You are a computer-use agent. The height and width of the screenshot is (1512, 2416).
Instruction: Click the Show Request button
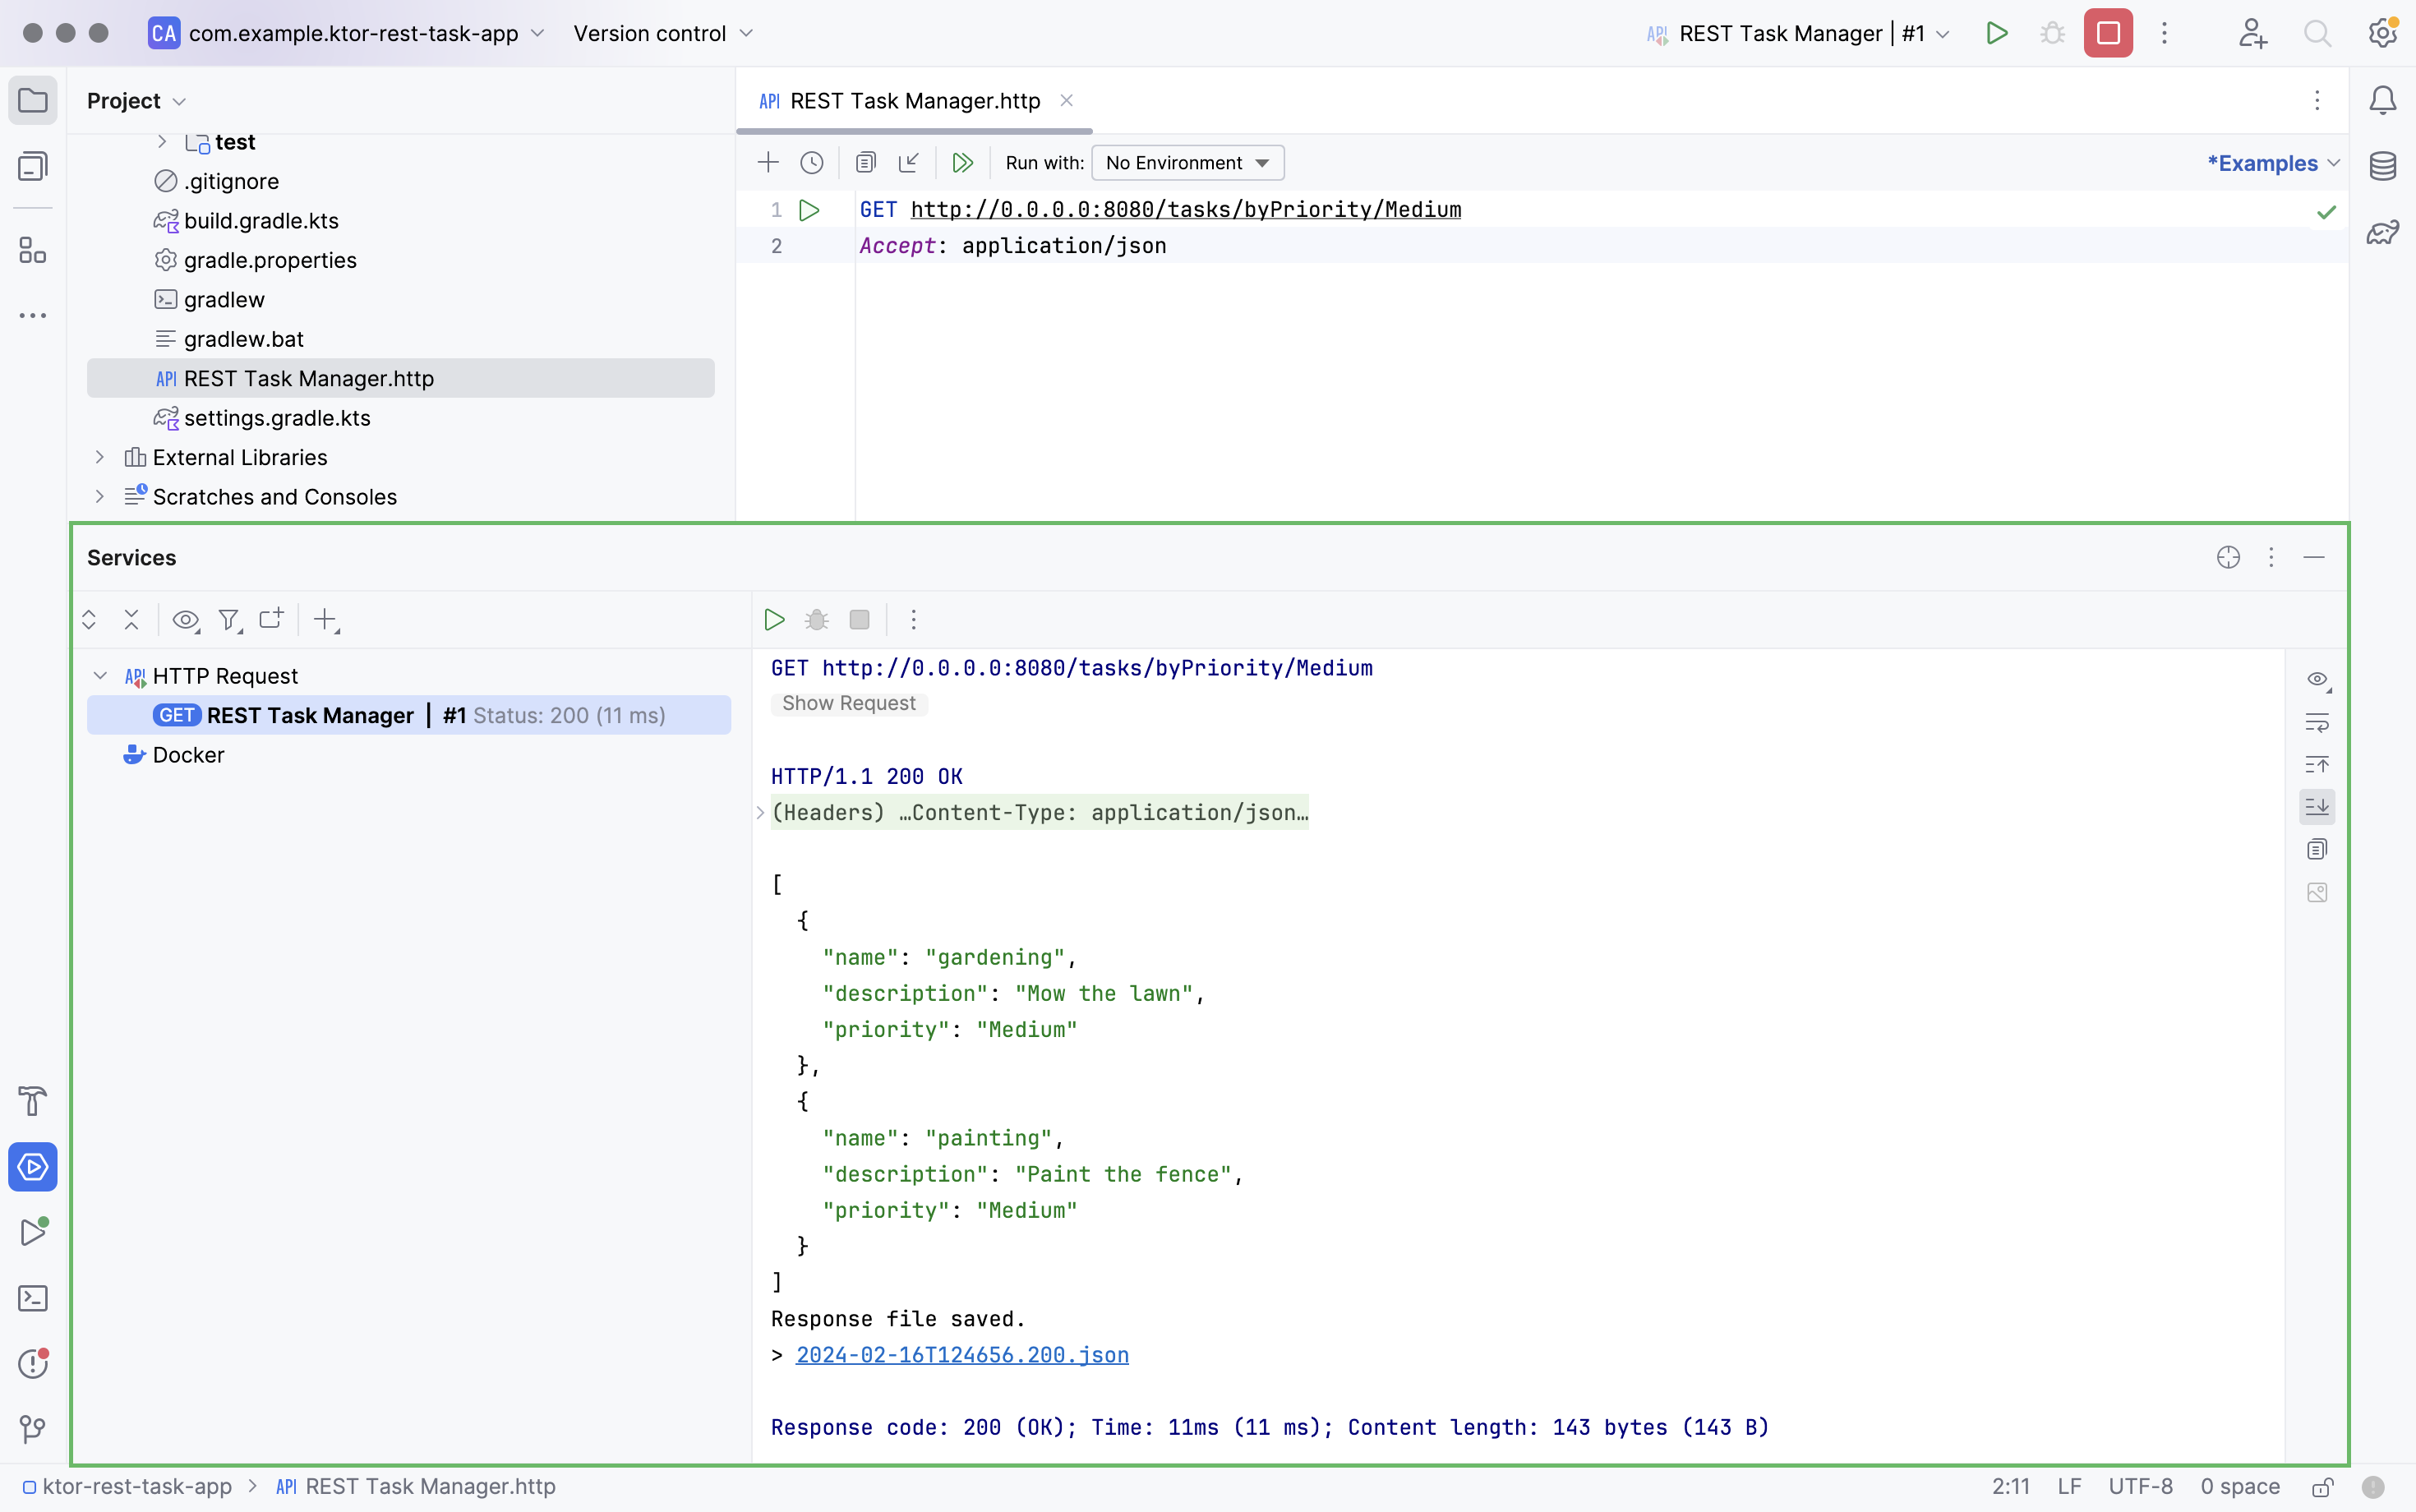(x=849, y=703)
